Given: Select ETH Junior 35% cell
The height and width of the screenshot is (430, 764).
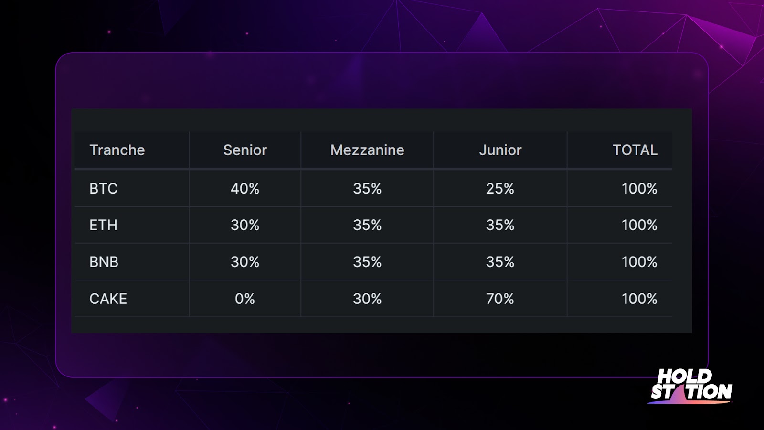Looking at the screenshot, I should [500, 225].
